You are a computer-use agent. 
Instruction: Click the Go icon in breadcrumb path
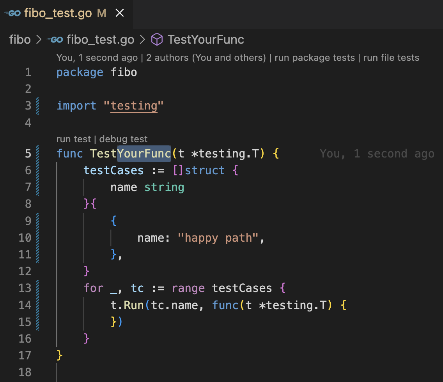coord(55,39)
